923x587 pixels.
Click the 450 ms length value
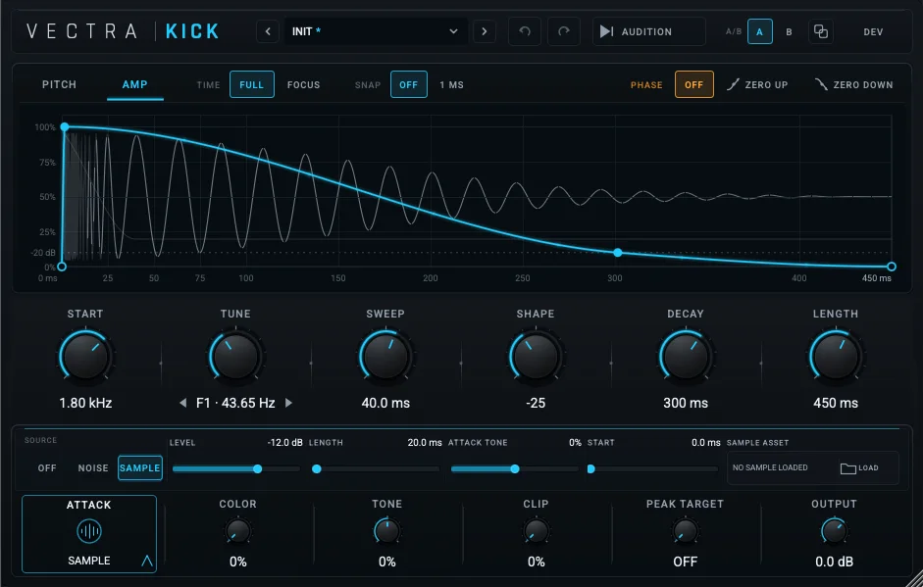(836, 403)
